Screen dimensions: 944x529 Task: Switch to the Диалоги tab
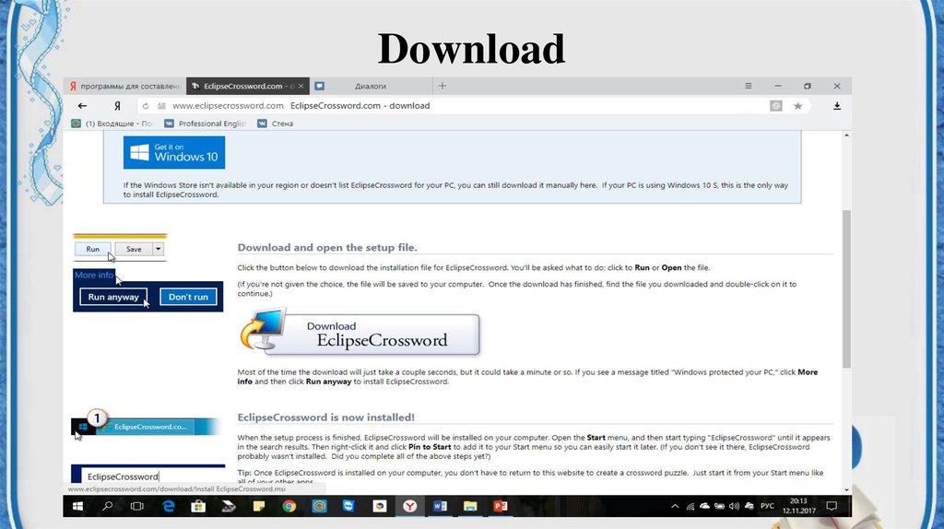[371, 86]
